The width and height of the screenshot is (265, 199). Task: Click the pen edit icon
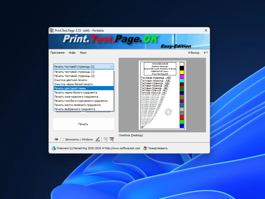98,139
